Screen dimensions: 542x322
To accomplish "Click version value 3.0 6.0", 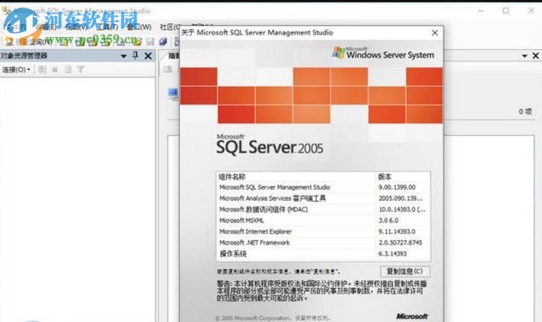I will click(388, 221).
